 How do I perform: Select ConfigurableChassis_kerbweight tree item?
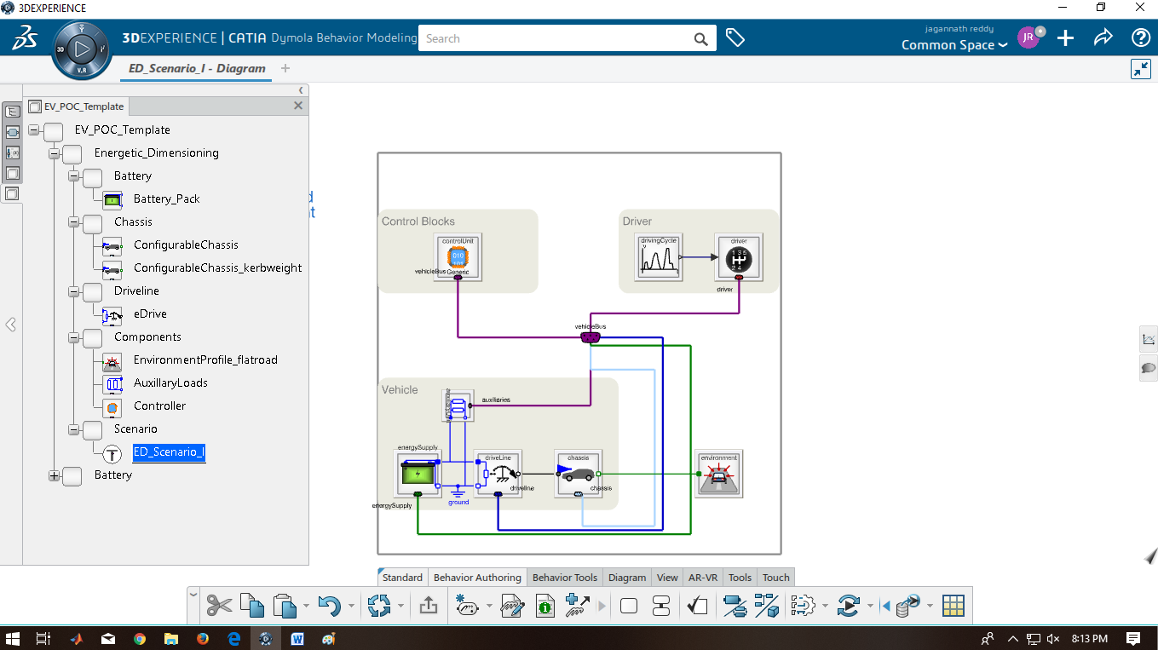pos(218,268)
